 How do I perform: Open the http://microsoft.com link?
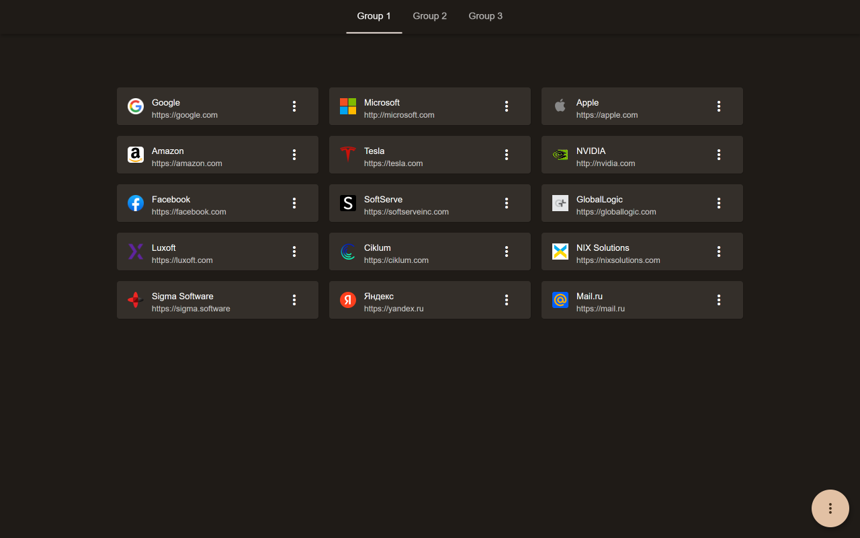(399, 115)
